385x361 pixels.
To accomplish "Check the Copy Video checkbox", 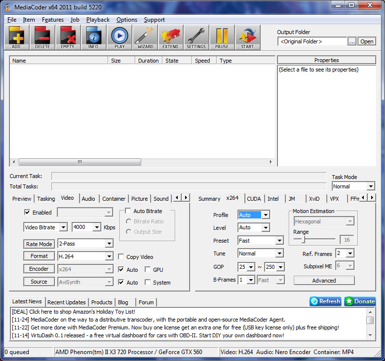I will click(x=121, y=256).
